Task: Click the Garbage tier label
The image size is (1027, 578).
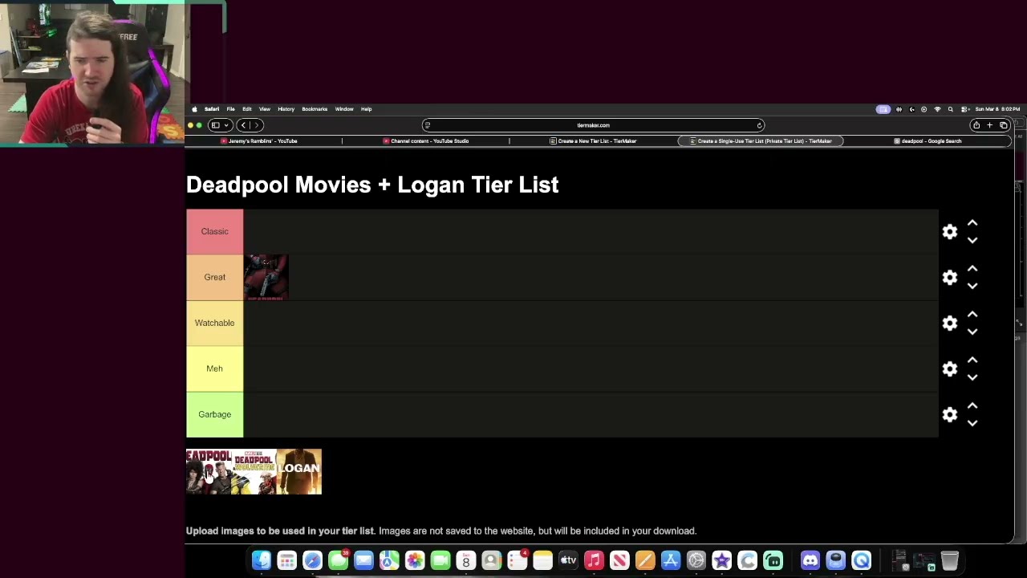Action: click(x=214, y=414)
